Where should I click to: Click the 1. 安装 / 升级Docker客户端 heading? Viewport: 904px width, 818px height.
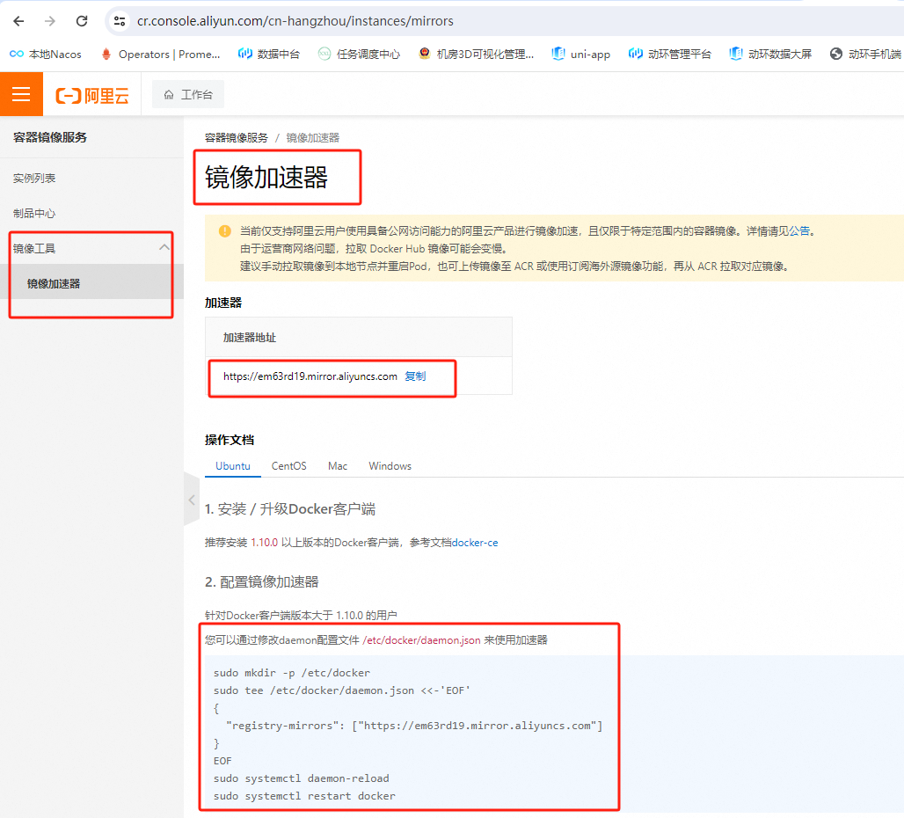point(290,509)
